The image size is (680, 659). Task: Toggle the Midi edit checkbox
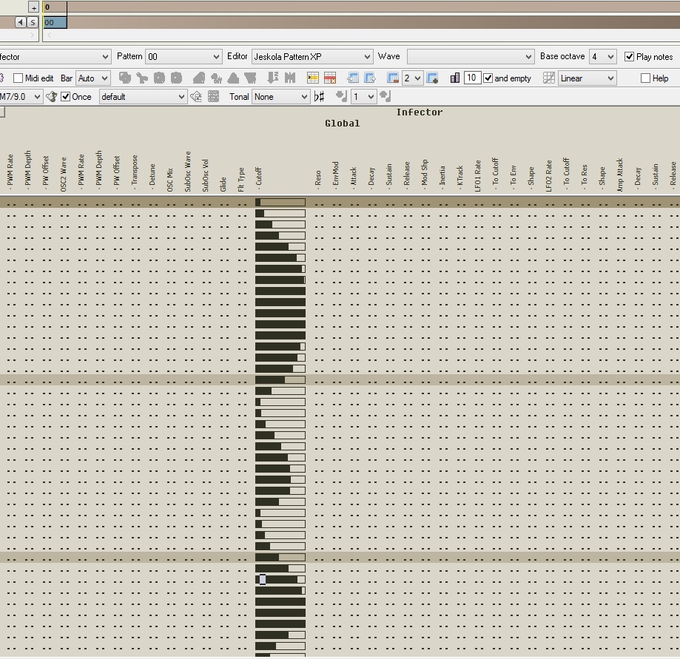pyautogui.click(x=18, y=78)
